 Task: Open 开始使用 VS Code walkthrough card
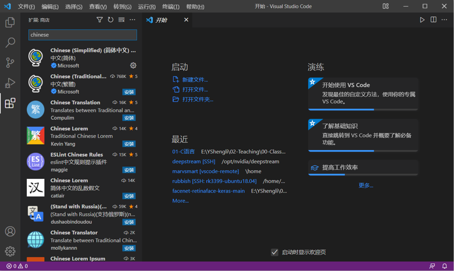point(363,94)
